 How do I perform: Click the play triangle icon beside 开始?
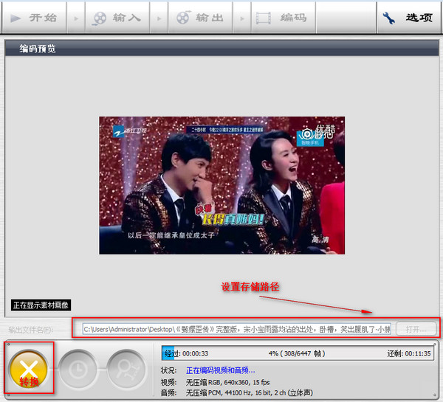pos(16,18)
